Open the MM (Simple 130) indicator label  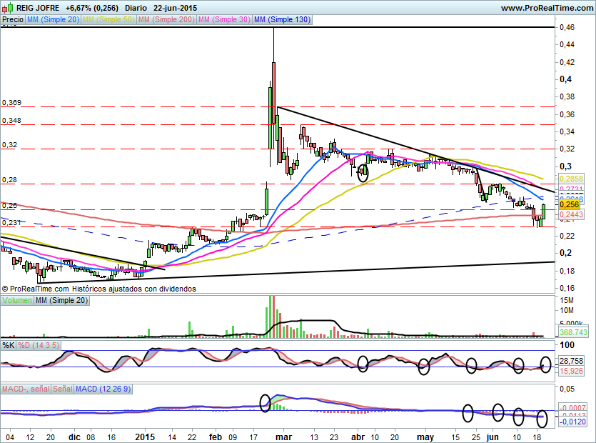pyautogui.click(x=282, y=21)
